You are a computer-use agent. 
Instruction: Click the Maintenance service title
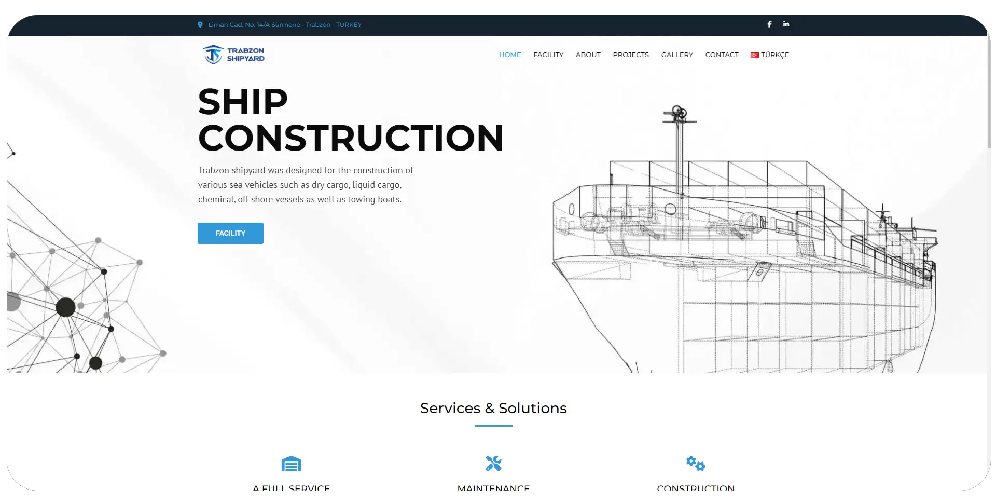coord(493,488)
